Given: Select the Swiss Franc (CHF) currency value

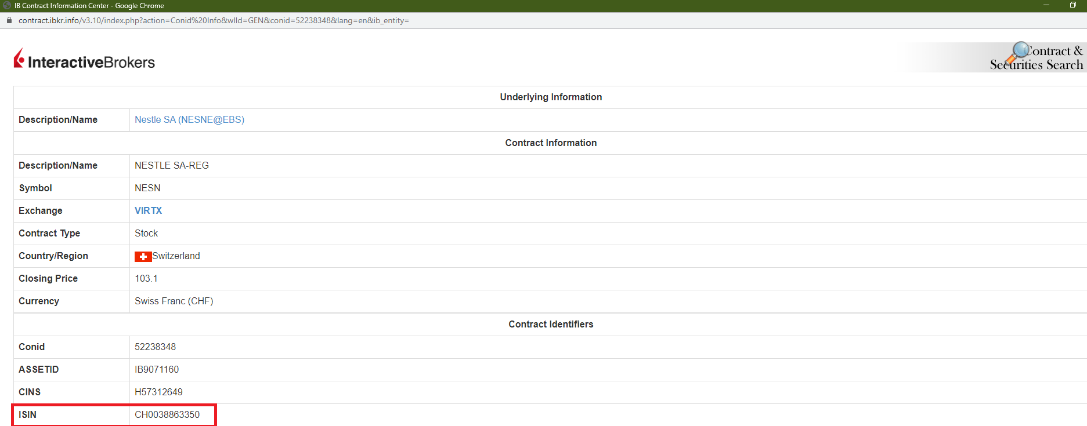Looking at the screenshot, I should [x=174, y=301].
